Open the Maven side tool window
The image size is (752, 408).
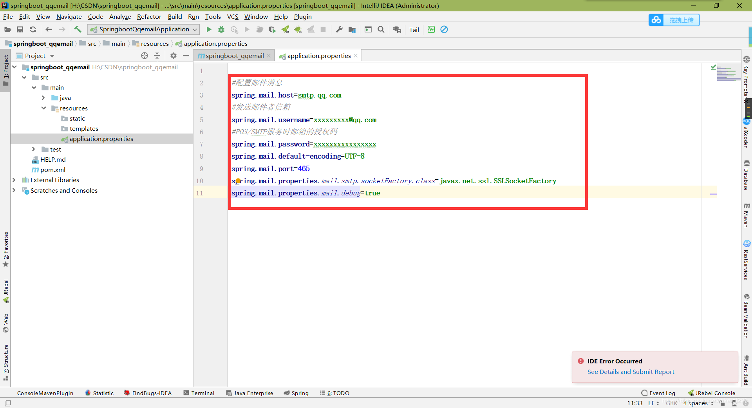point(747,215)
